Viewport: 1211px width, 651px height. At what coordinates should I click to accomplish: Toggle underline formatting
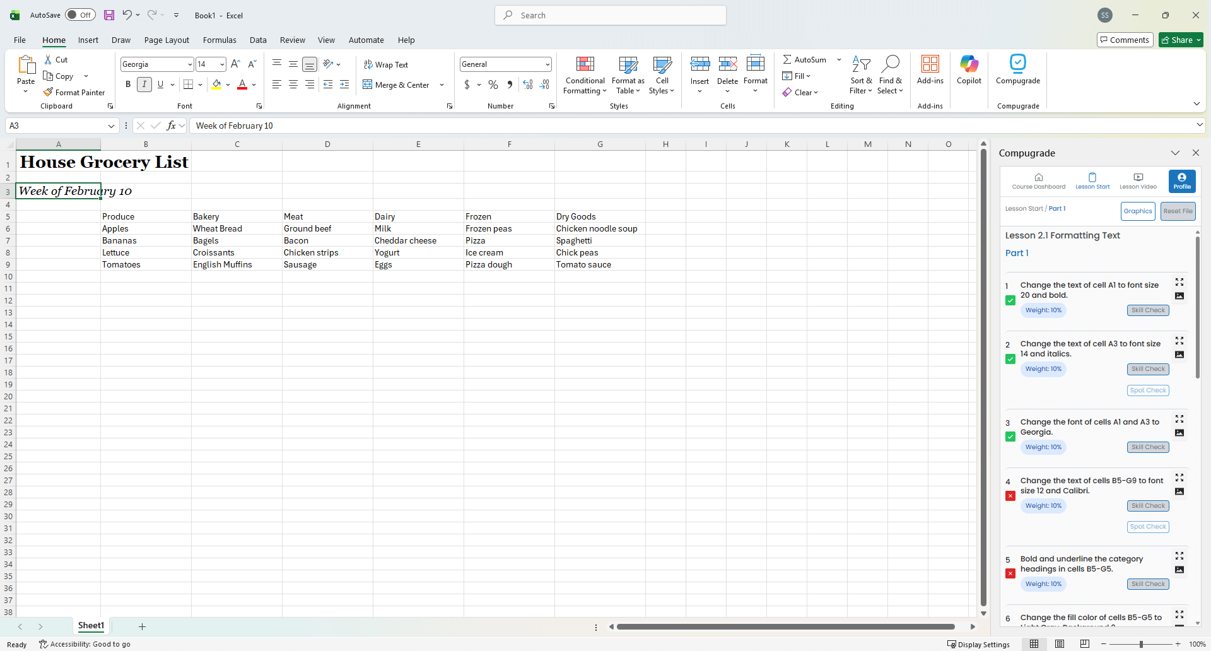[161, 84]
